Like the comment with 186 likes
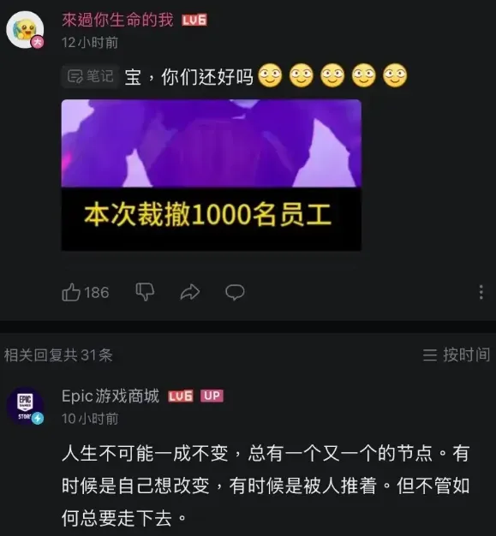This screenshot has width=496, height=536. click(x=71, y=292)
